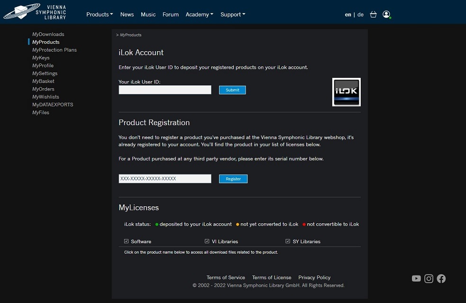Open the Instagram icon in the footer
This screenshot has height=303, width=466.
(x=429, y=278)
